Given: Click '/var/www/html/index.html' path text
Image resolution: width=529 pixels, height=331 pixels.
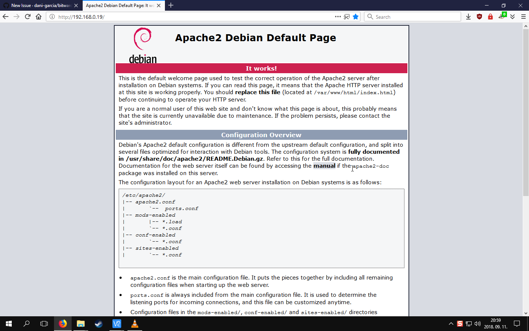Looking at the screenshot, I should 353,93.
